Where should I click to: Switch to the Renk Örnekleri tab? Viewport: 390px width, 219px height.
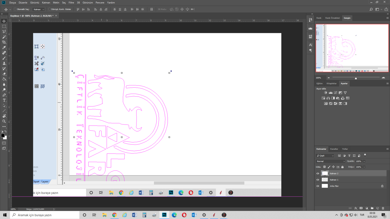[x=333, y=18]
